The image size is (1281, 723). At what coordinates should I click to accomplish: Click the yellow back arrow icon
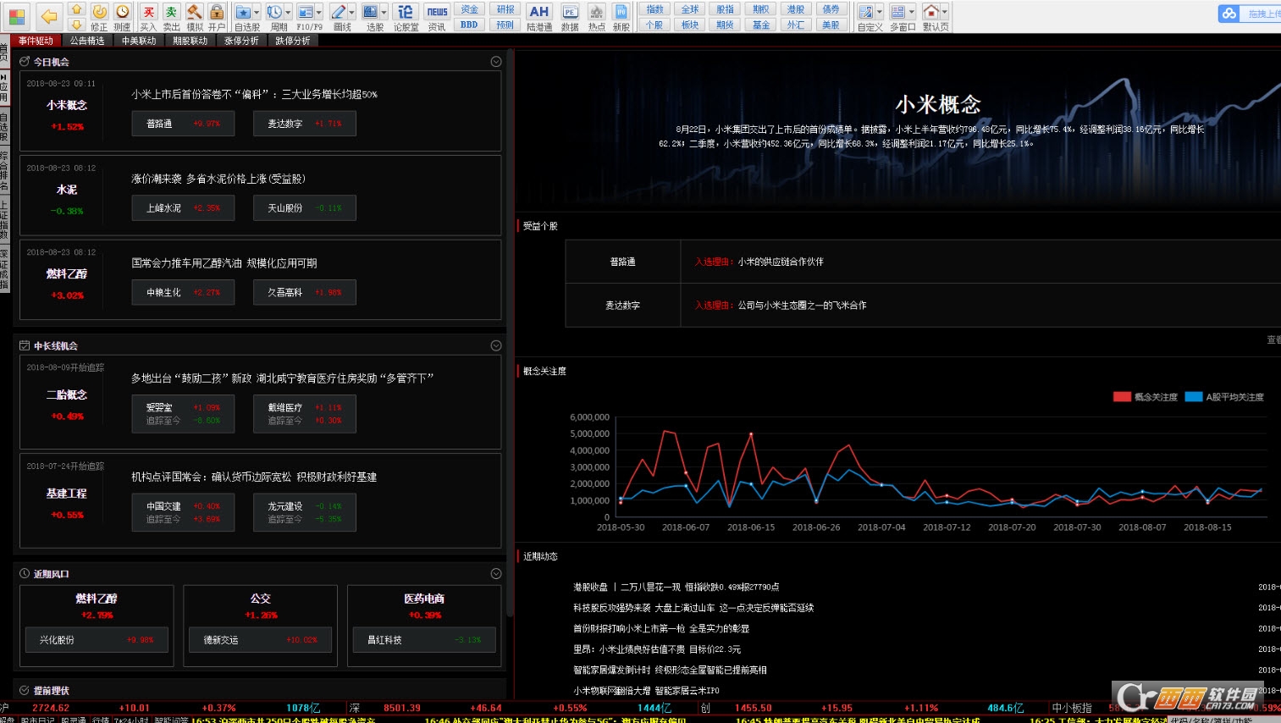point(49,16)
